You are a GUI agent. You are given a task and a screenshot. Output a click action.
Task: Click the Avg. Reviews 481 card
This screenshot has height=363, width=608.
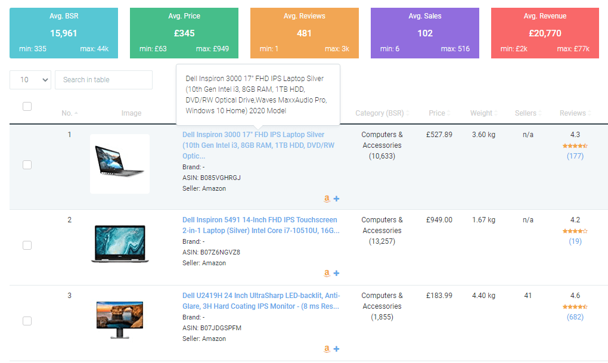click(x=305, y=33)
